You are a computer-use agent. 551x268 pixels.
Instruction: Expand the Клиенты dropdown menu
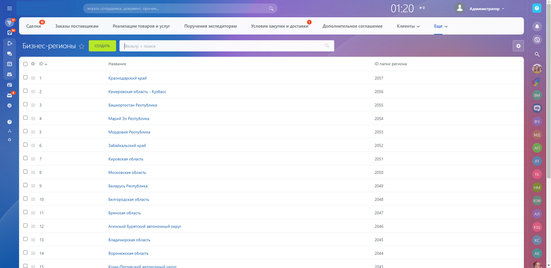408,26
